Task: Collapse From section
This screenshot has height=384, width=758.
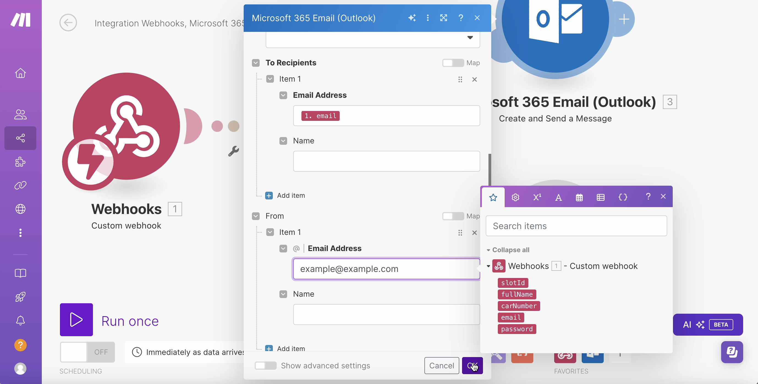Action: [x=256, y=216]
